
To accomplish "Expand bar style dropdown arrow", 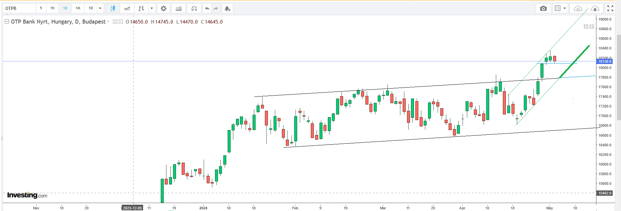I will tap(152, 8).
